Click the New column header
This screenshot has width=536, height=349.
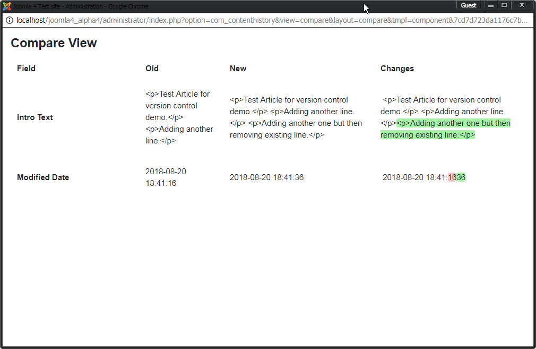pyautogui.click(x=238, y=69)
